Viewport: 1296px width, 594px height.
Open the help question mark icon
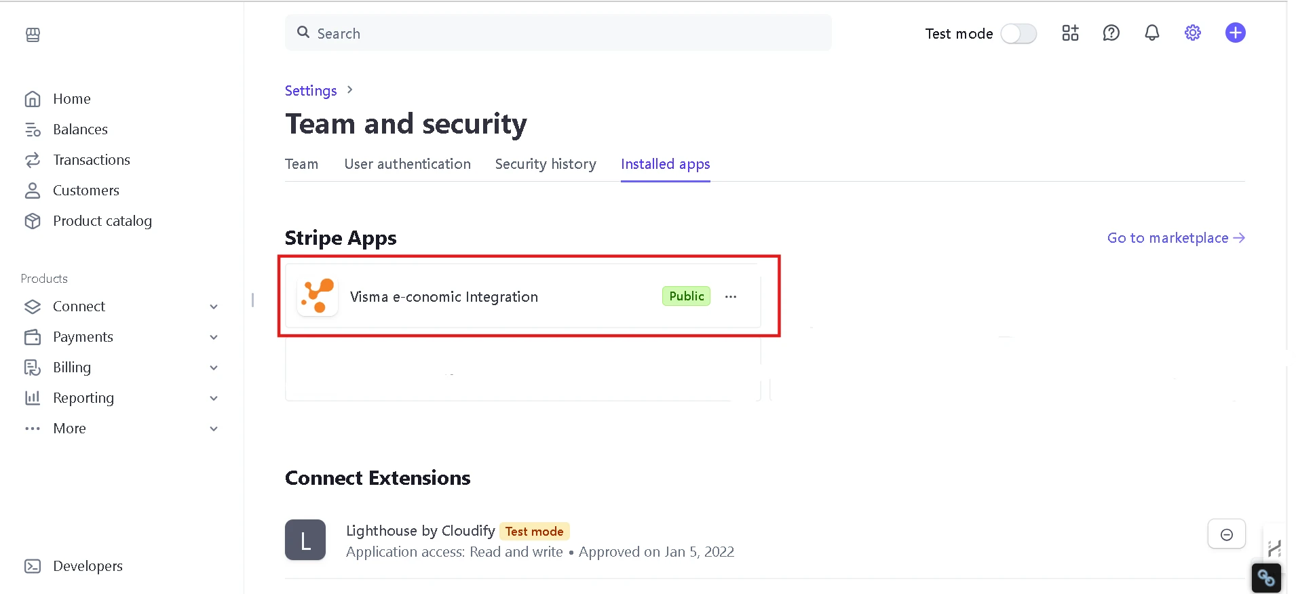[1111, 33]
